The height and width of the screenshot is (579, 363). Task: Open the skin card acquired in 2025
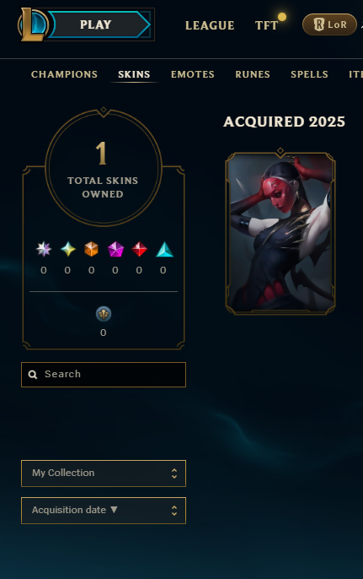click(x=280, y=231)
